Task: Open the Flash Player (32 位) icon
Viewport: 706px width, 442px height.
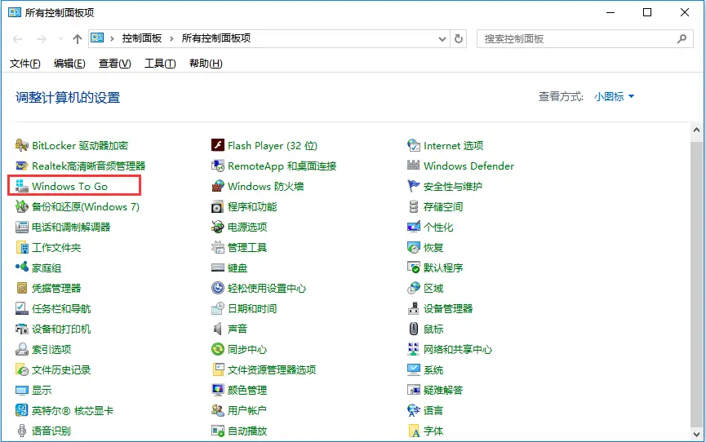Action: click(218, 146)
